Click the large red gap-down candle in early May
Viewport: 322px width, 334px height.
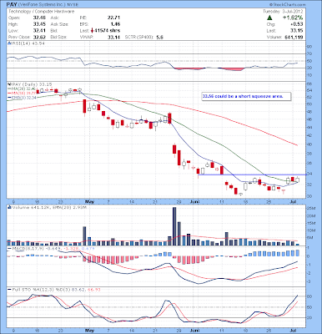coord(84,107)
